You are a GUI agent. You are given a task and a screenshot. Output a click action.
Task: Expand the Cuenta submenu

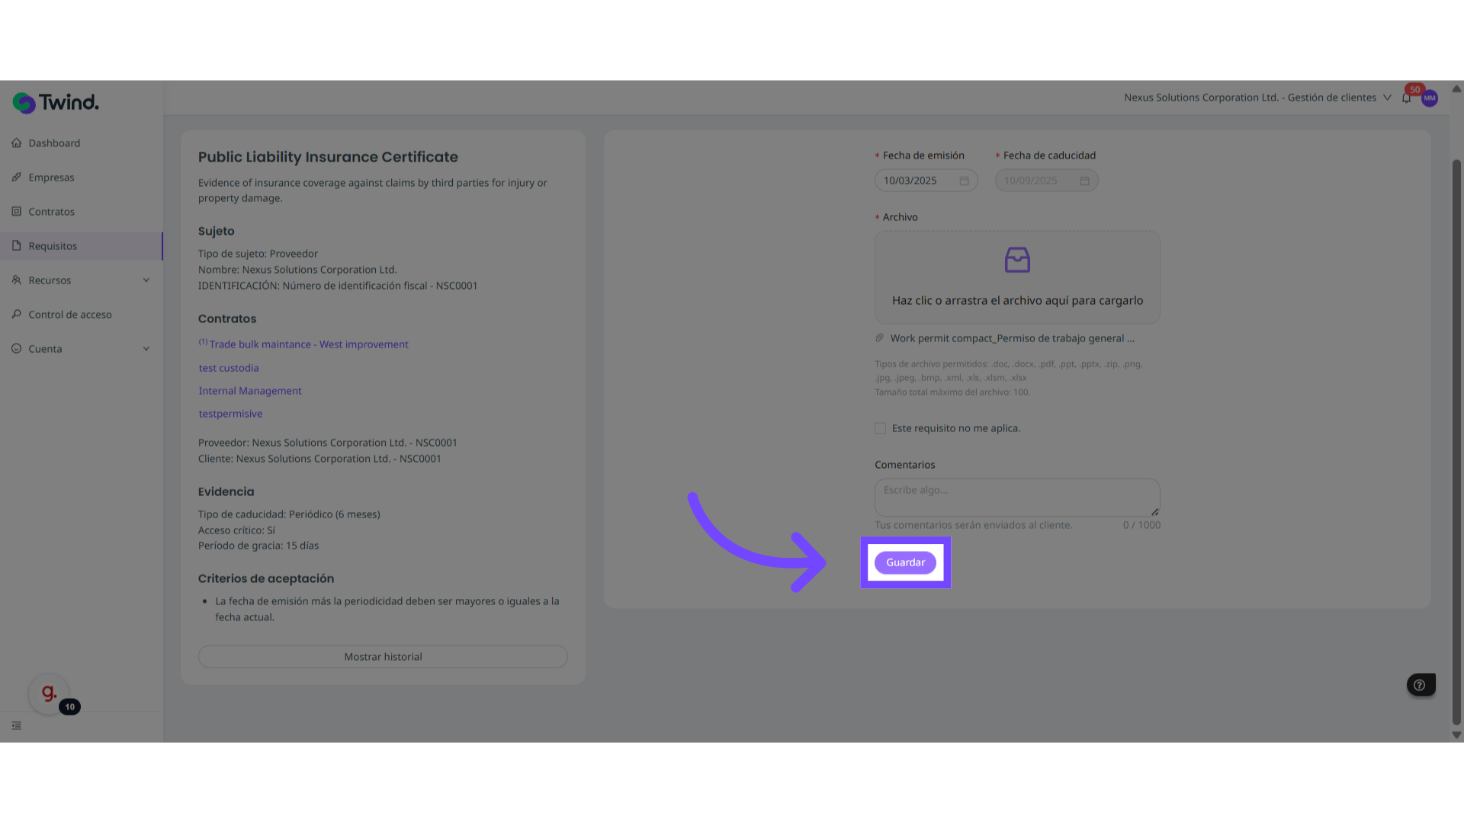[146, 349]
